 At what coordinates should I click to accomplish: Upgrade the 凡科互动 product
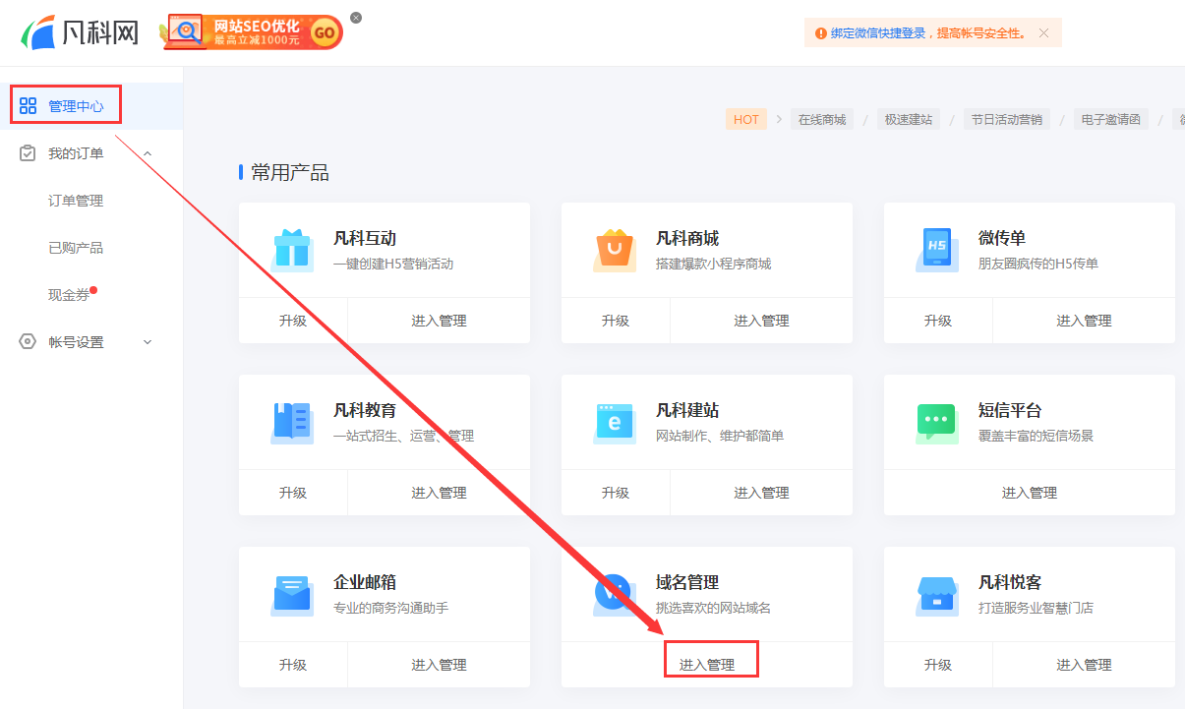(x=293, y=321)
